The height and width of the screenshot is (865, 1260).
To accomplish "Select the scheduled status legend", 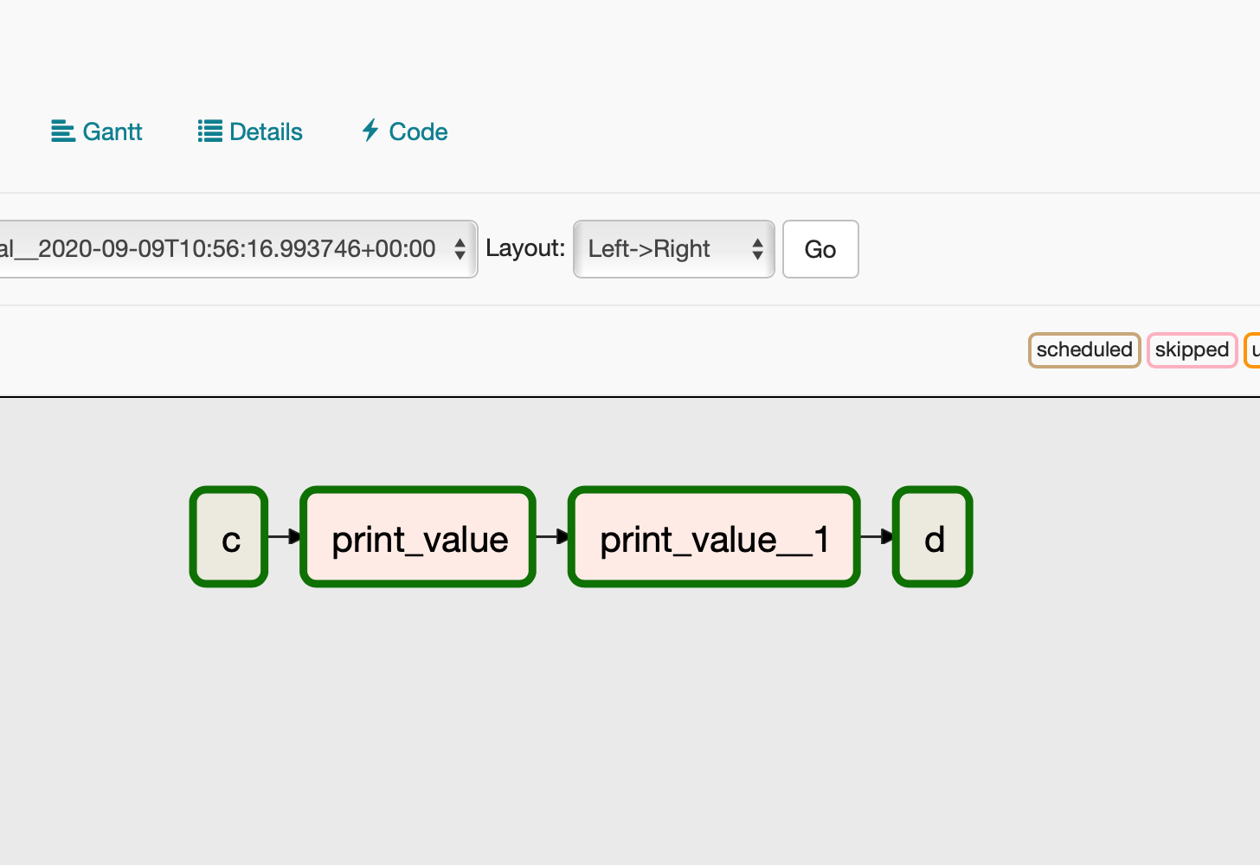I will pyautogui.click(x=1084, y=350).
